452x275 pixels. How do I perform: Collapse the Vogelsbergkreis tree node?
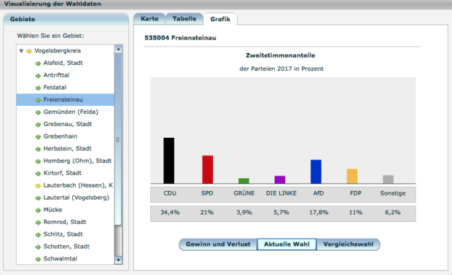coord(21,51)
